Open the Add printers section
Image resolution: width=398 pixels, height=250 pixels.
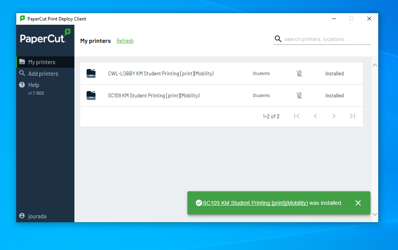tap(43, 73)
